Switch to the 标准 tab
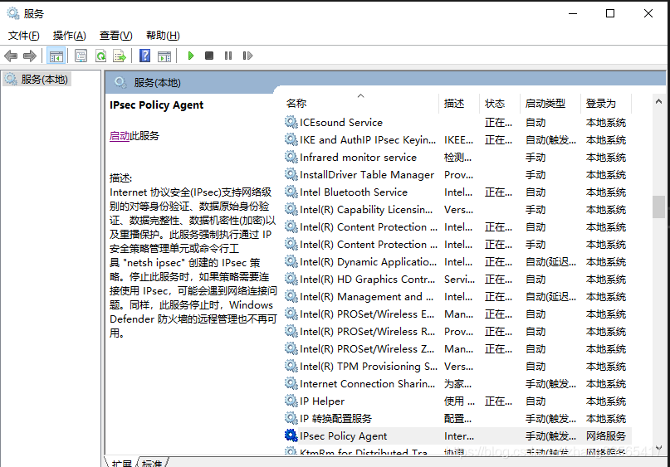 point(152,463)
